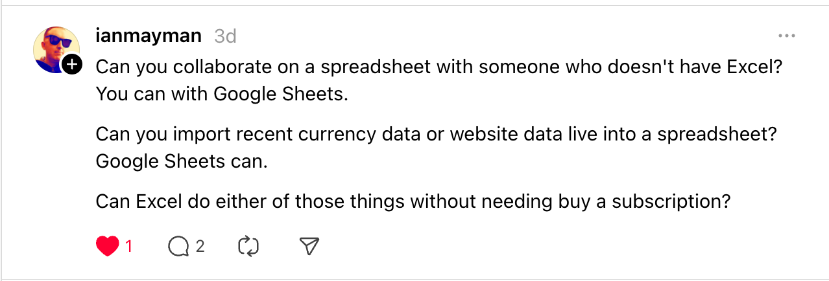Click the "Google Sheets can." line
The height and width of the screenshot is (281, 829).
click(181, 162)
